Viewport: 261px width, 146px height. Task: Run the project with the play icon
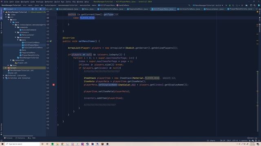[x=226, y=5]
